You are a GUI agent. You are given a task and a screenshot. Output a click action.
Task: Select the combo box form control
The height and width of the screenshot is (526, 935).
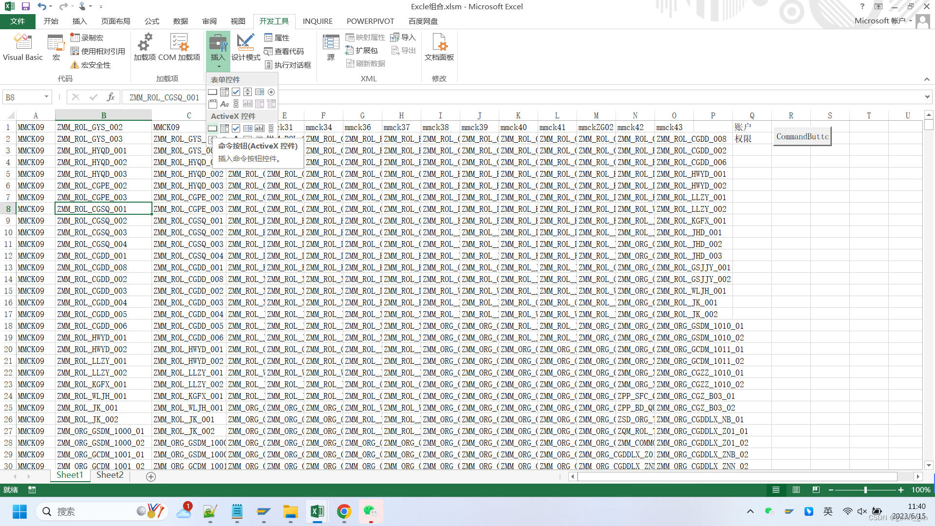(x=224, y=92)
